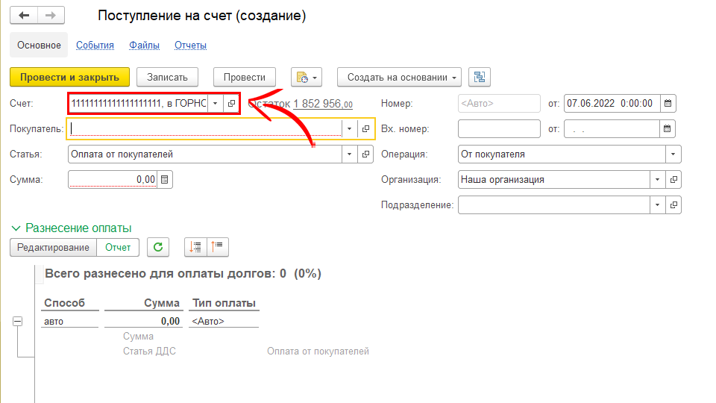
Task: Click the green refresh icon
Action: (x=157, y=247)
